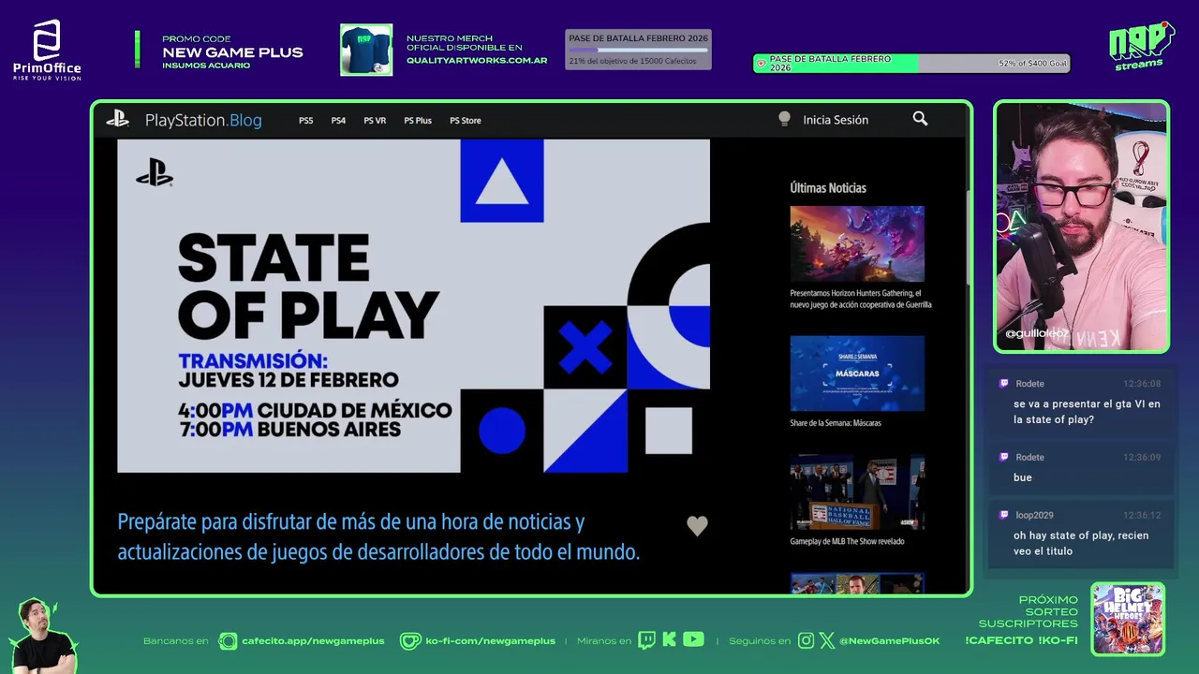The height and width of the screenshot is (674, 1199).
Task: Open Share de la Semana Máscaras thumbnail
Action: (x=857, y=374)
